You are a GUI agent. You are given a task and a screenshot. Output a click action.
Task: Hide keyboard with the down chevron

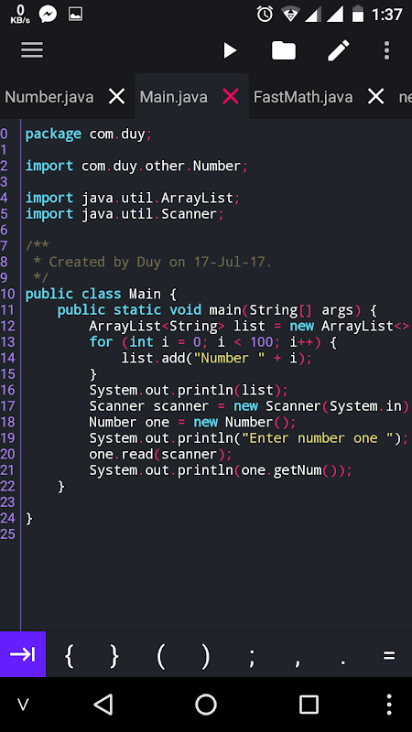(x=23, y=705)
